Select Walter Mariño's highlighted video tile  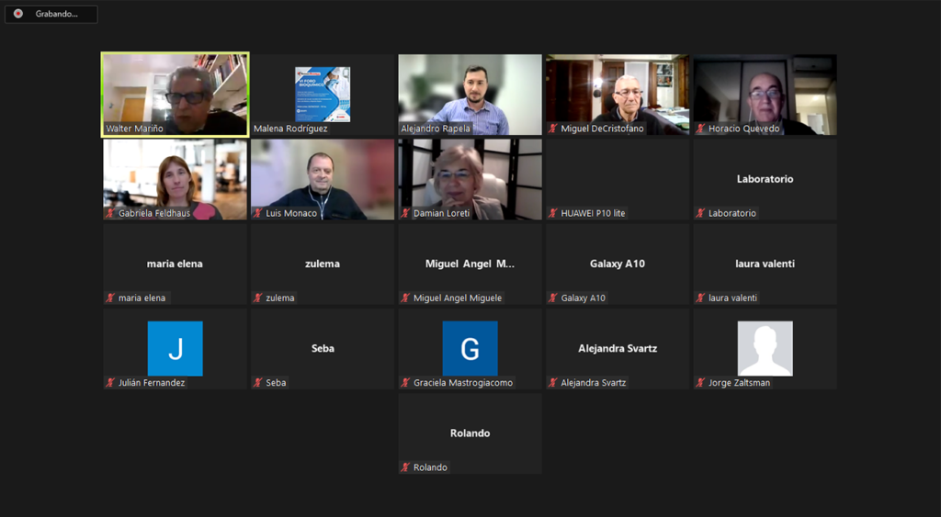click(175, 94)
